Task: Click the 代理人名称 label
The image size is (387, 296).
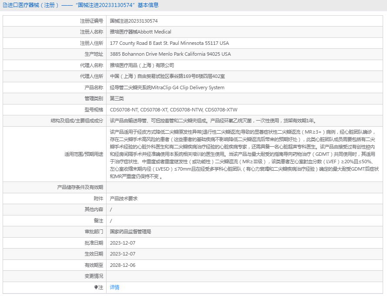Action: click(92, 65)
